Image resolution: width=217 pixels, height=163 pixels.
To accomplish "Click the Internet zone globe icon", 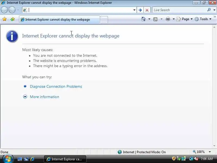I will [120, 152].
